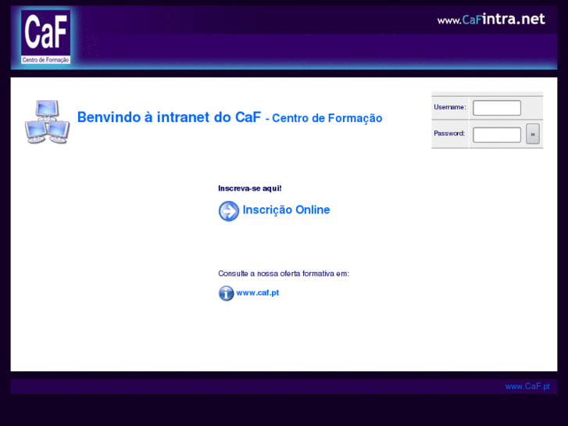This screenshot has height=426, width=568.
Task: Open the Inscrição Online link
Action: pos(286,210)
